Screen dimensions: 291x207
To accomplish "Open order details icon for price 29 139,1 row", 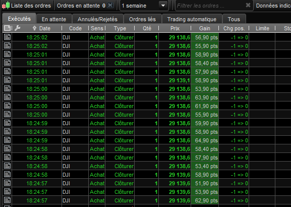I will point(7,80).
